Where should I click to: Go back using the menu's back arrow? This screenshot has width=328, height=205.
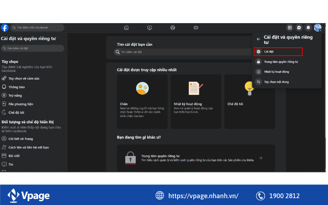pyautogui.click(x=258, y=39)
